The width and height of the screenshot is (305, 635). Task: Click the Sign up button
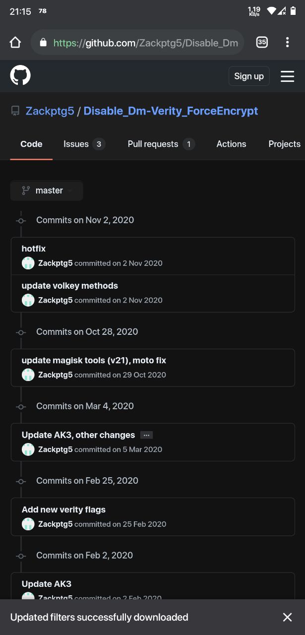249,76
